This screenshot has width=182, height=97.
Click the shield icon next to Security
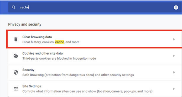(16, 72)
